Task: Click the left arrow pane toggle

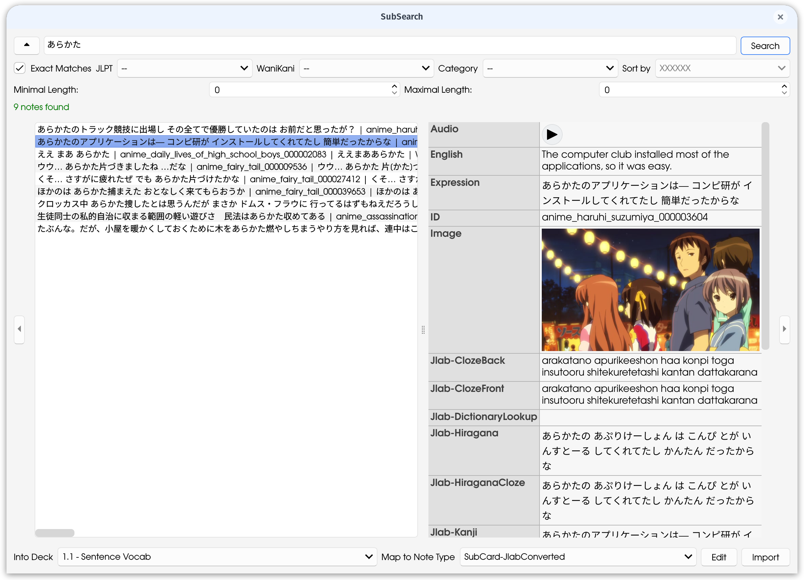Action: (x=19, y=329)
